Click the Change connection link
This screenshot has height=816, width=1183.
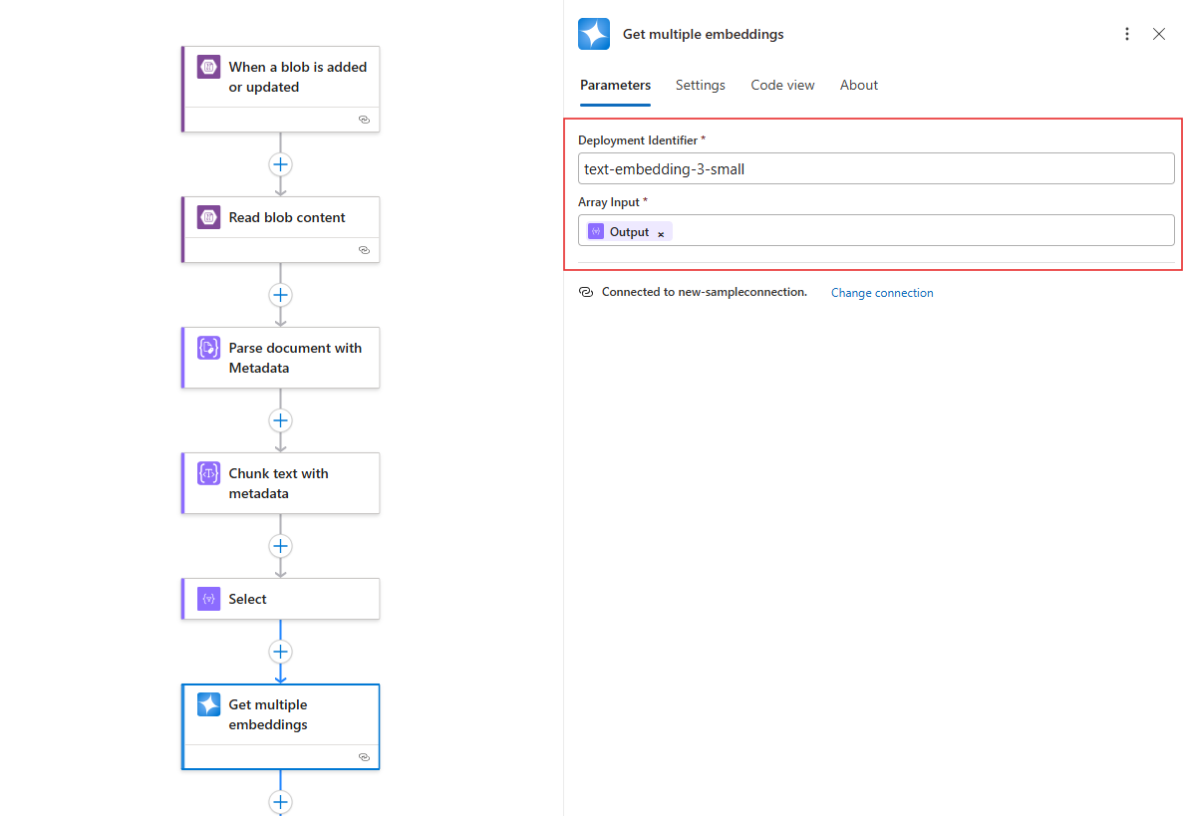882,293
